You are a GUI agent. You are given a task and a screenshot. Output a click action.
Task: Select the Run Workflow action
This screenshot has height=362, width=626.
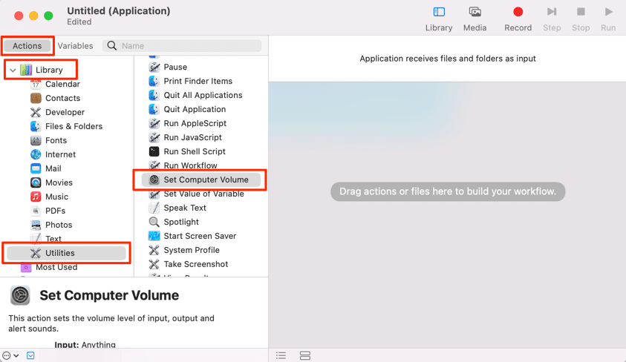pyautogui.click(x=183, y=165)
